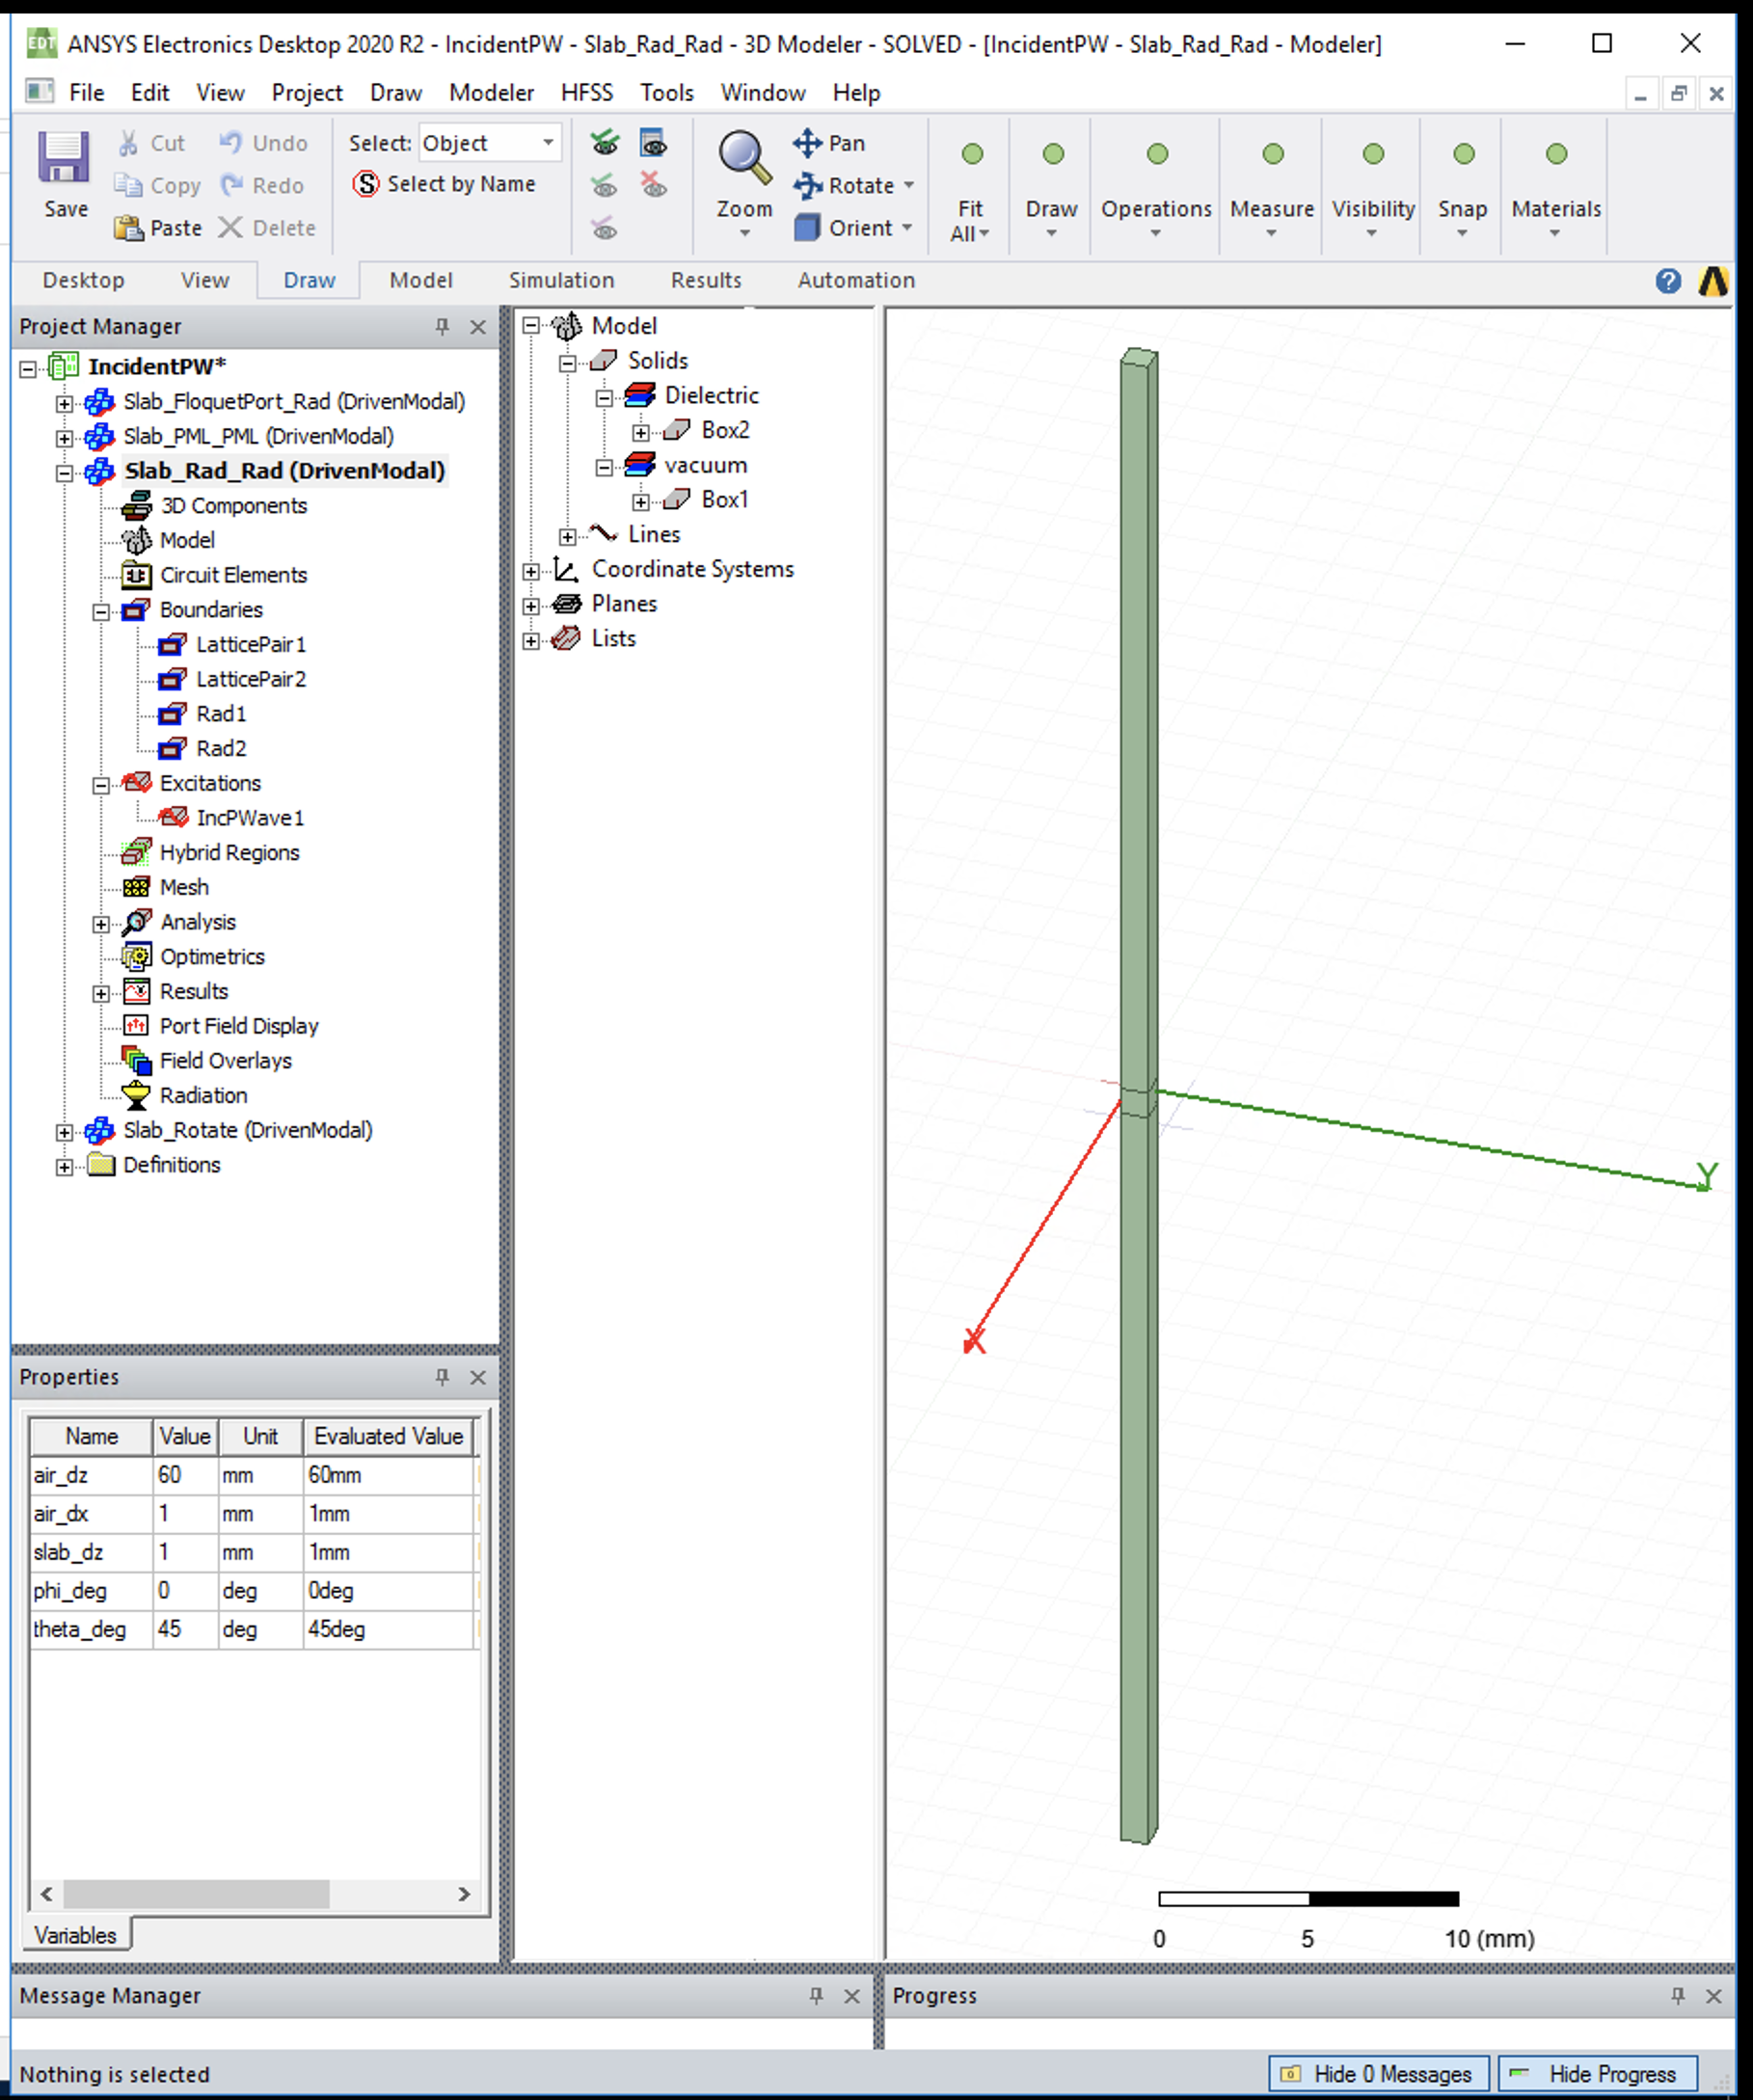Click the Cut scissors icon

128,143
